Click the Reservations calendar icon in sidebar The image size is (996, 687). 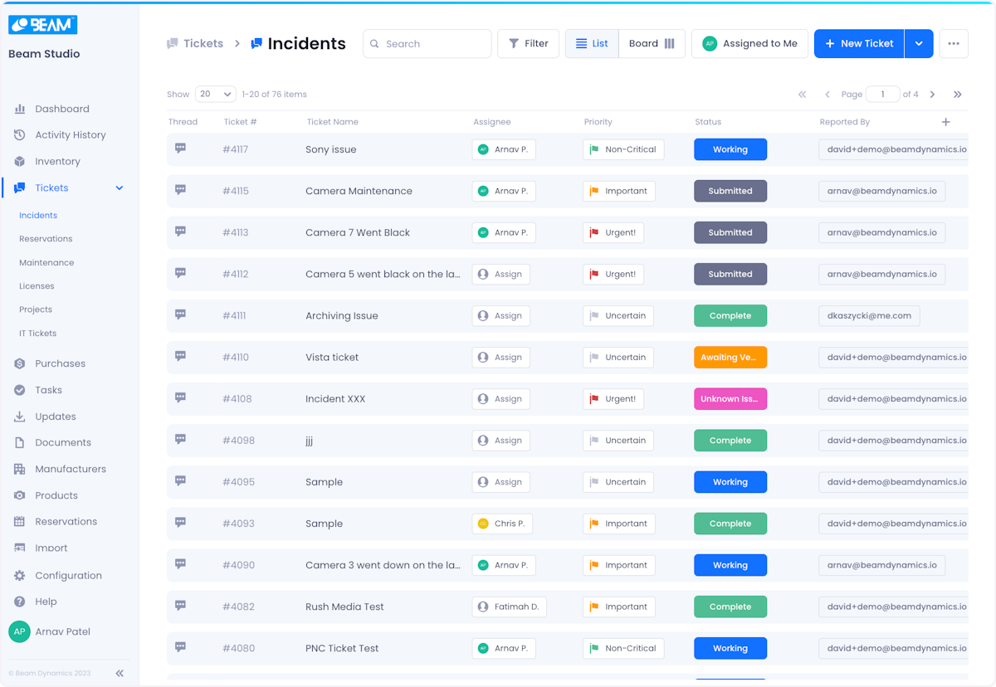[x=20, y=522]
